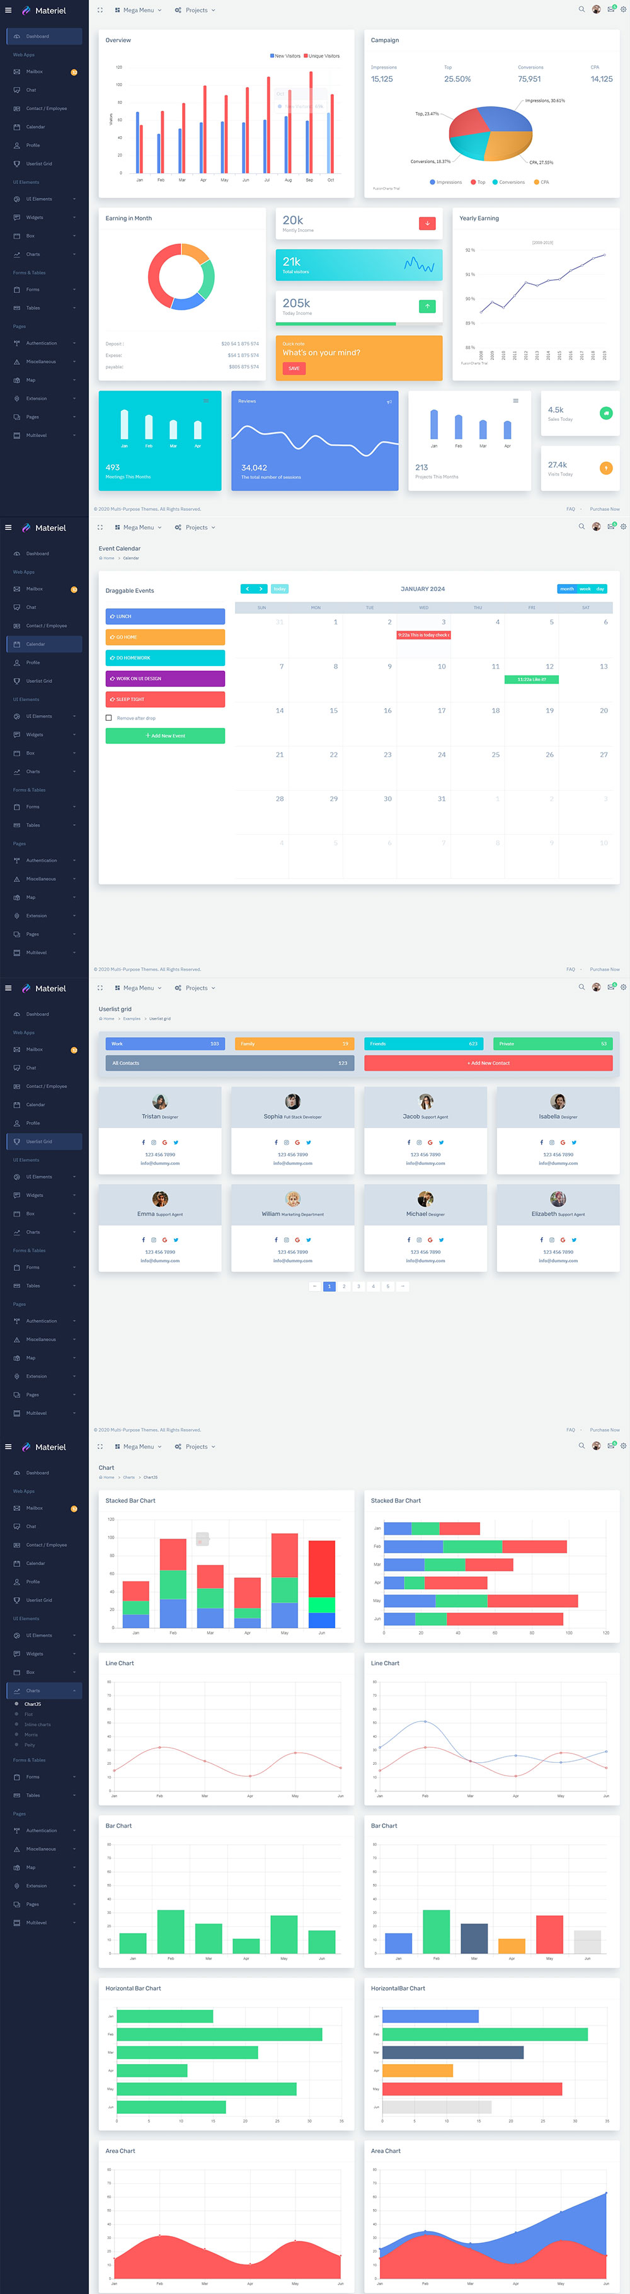The width and height of the screenshot is (630, 2294).
Task: Select Morris under Charts in the sidebar
Action: [x=31, y=1735]
